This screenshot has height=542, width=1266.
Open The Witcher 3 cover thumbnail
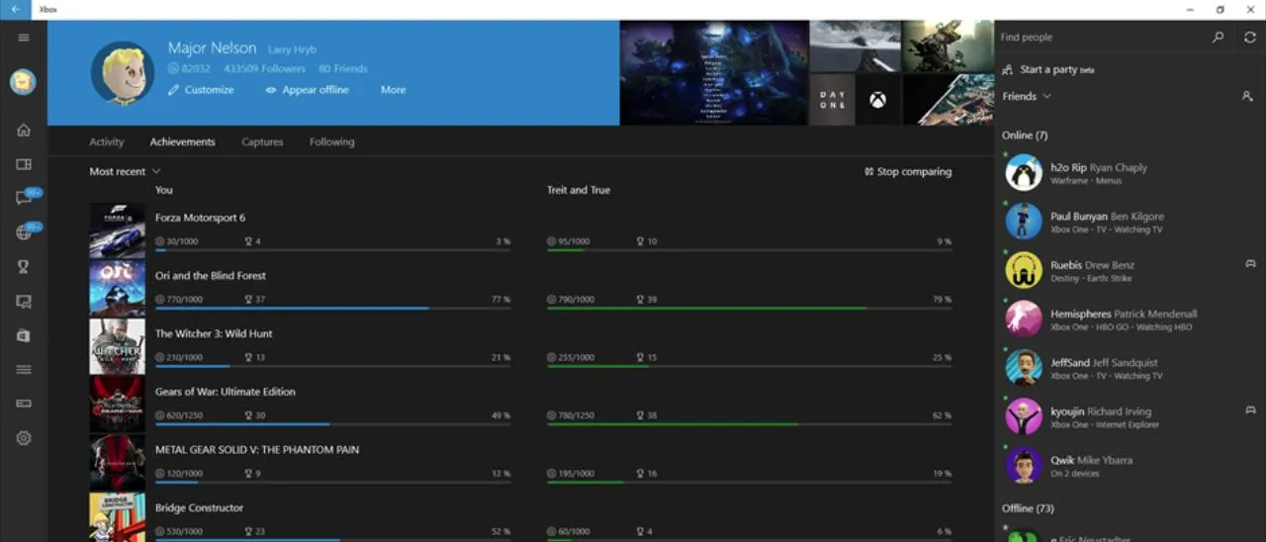tap(117, 347)
